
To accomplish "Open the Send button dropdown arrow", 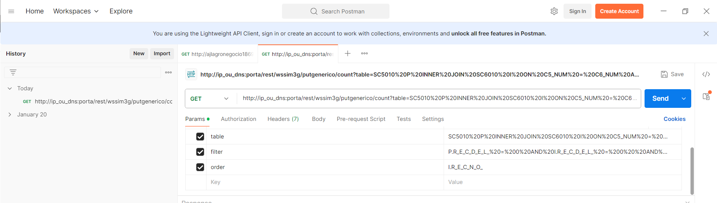I will click(x=684, y=99).
